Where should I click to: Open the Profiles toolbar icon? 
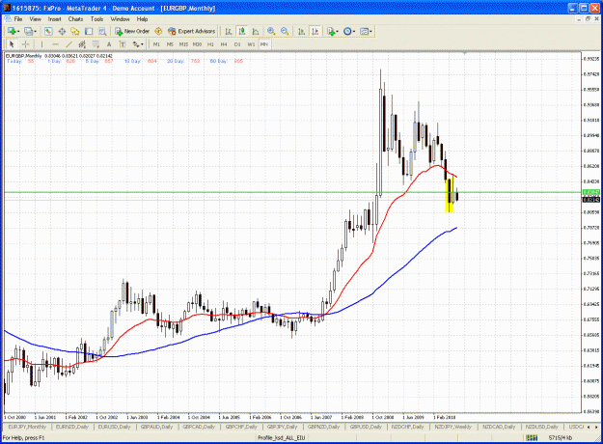coord(28,31)
